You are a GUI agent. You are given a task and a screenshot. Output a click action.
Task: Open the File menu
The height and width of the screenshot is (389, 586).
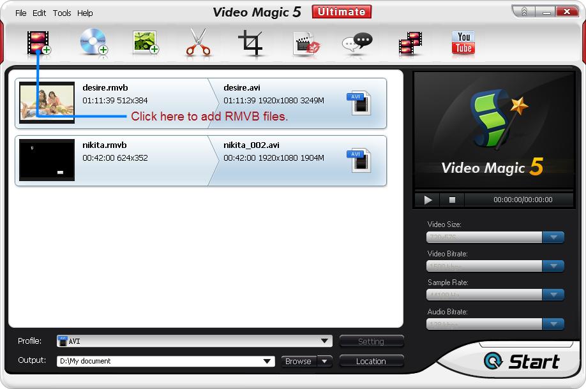click(x=21, y=13)
